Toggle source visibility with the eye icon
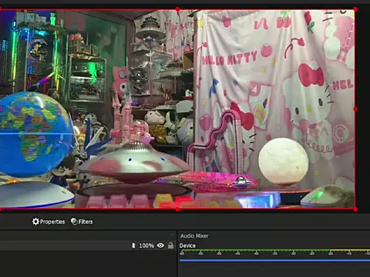The height and width of the screenshot is (277, 370). point(160,245)
